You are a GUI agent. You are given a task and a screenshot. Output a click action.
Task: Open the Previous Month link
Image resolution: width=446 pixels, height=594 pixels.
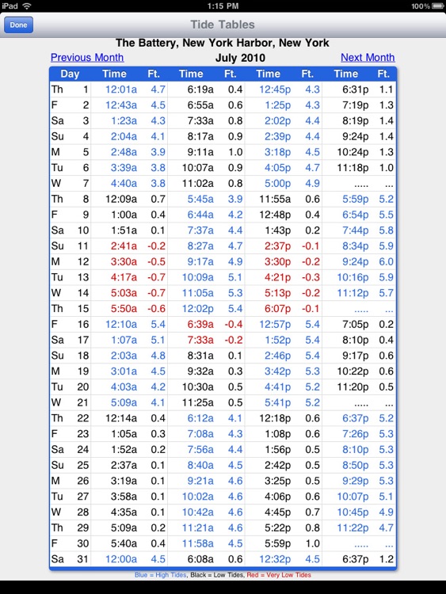pyautogui.click(x=87, y=58)
